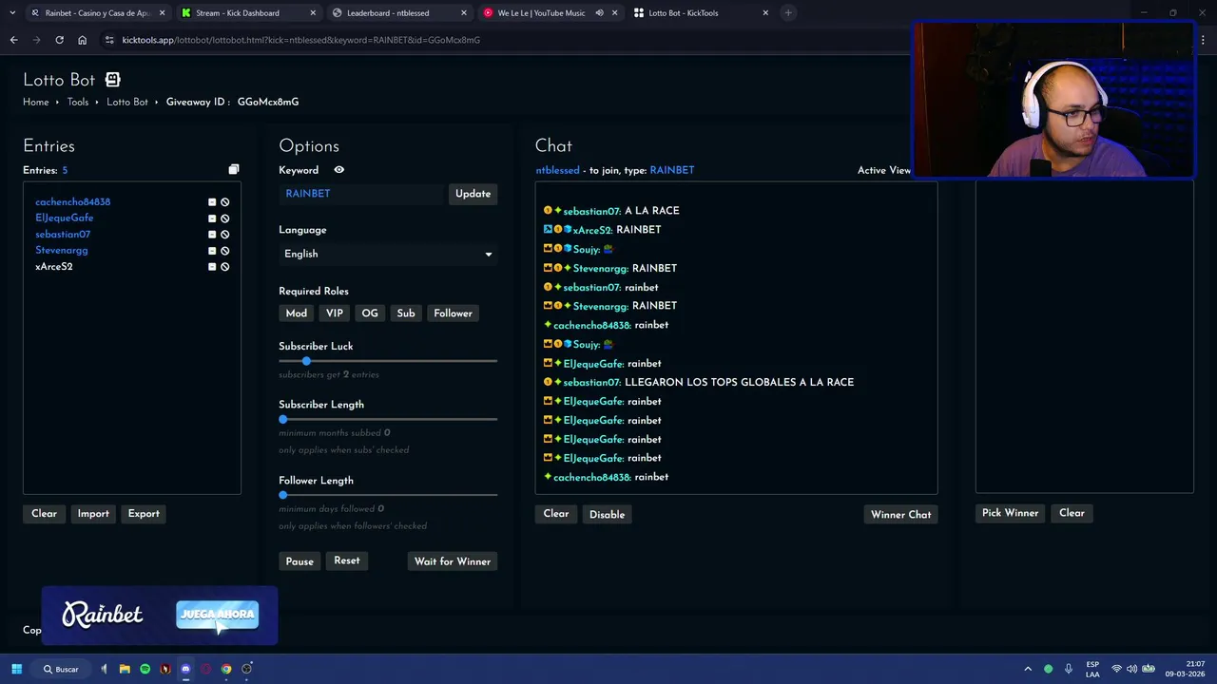Open the volume control in system tray
The image size is (1217, 684).
1131,669
